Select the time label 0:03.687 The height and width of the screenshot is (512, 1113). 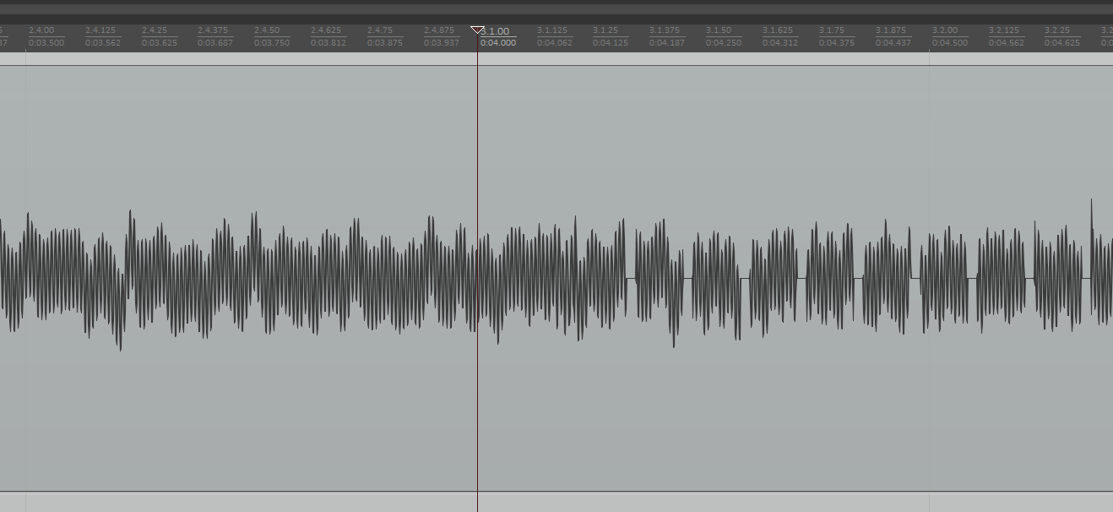pyautogui.click(x=215, y=42)
